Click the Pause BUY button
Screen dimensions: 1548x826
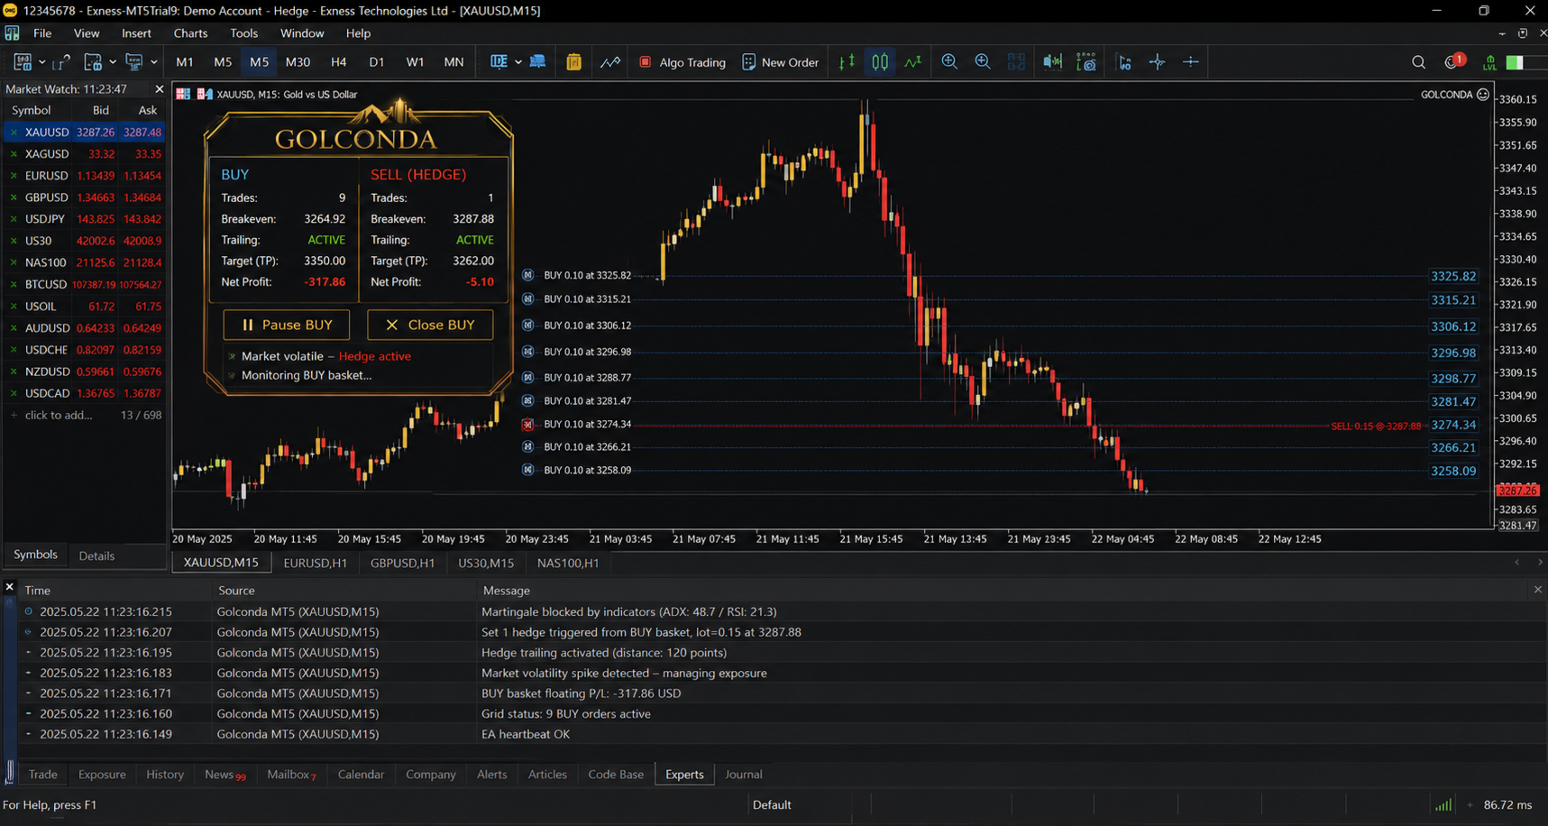click(x=286, y=325)
